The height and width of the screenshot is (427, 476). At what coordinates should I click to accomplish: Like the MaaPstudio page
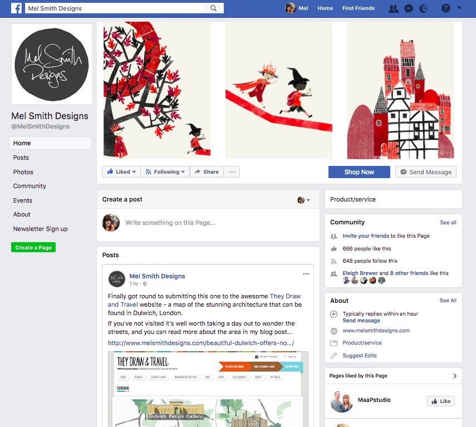click(x=441, y=401)
